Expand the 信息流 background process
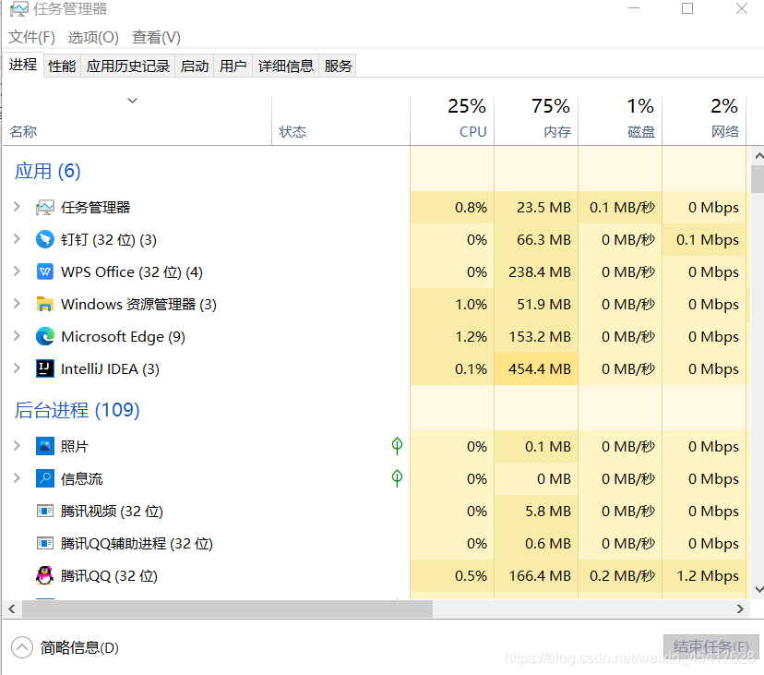Image resolution: width=764 pixels, height=675 pixels. (17, 478)
